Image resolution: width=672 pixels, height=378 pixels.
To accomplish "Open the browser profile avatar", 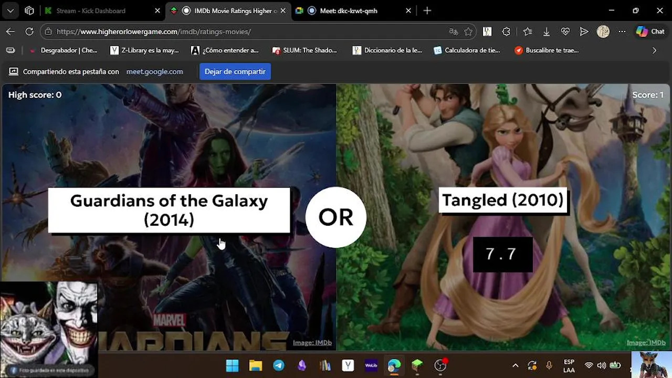I will pyautogui.click(x=603, y=31).
